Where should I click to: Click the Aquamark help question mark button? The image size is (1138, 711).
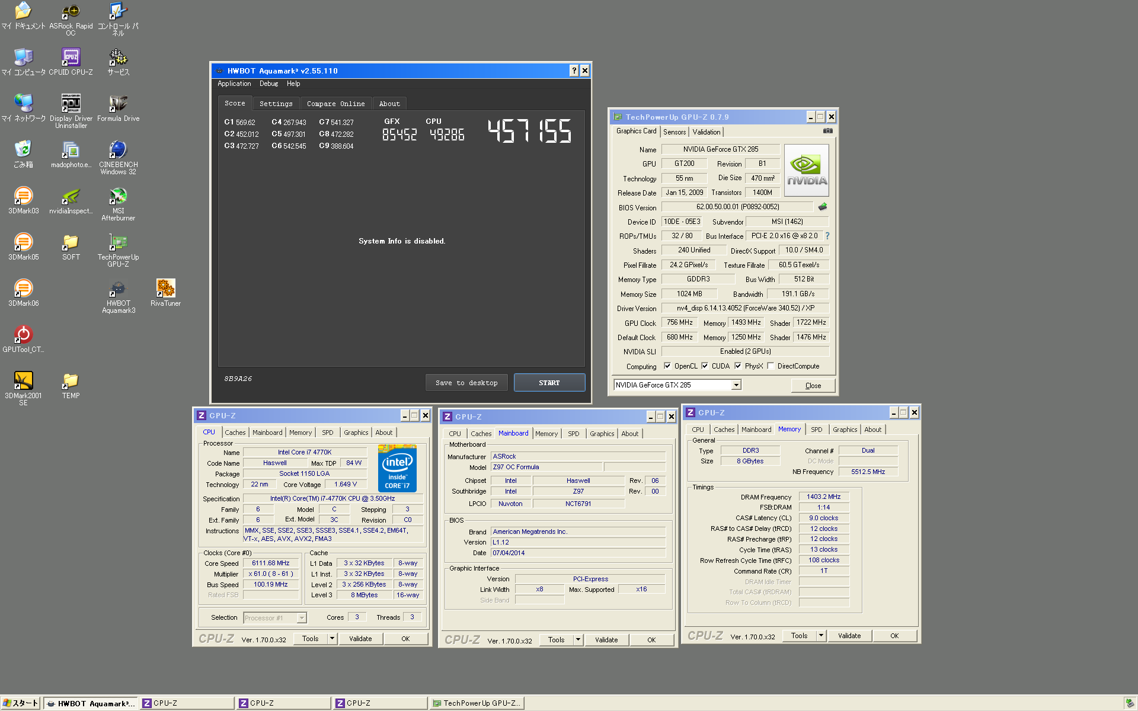point(574,71)
